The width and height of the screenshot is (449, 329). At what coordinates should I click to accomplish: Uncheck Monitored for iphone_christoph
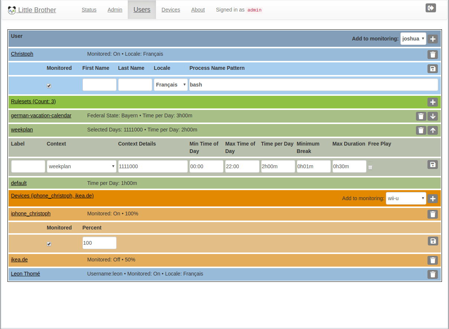(49, 244)
